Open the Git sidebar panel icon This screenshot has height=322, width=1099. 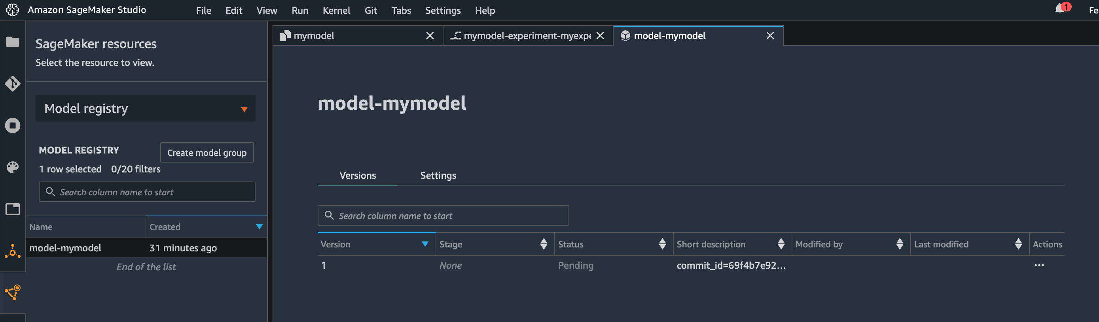coord(12,83)
